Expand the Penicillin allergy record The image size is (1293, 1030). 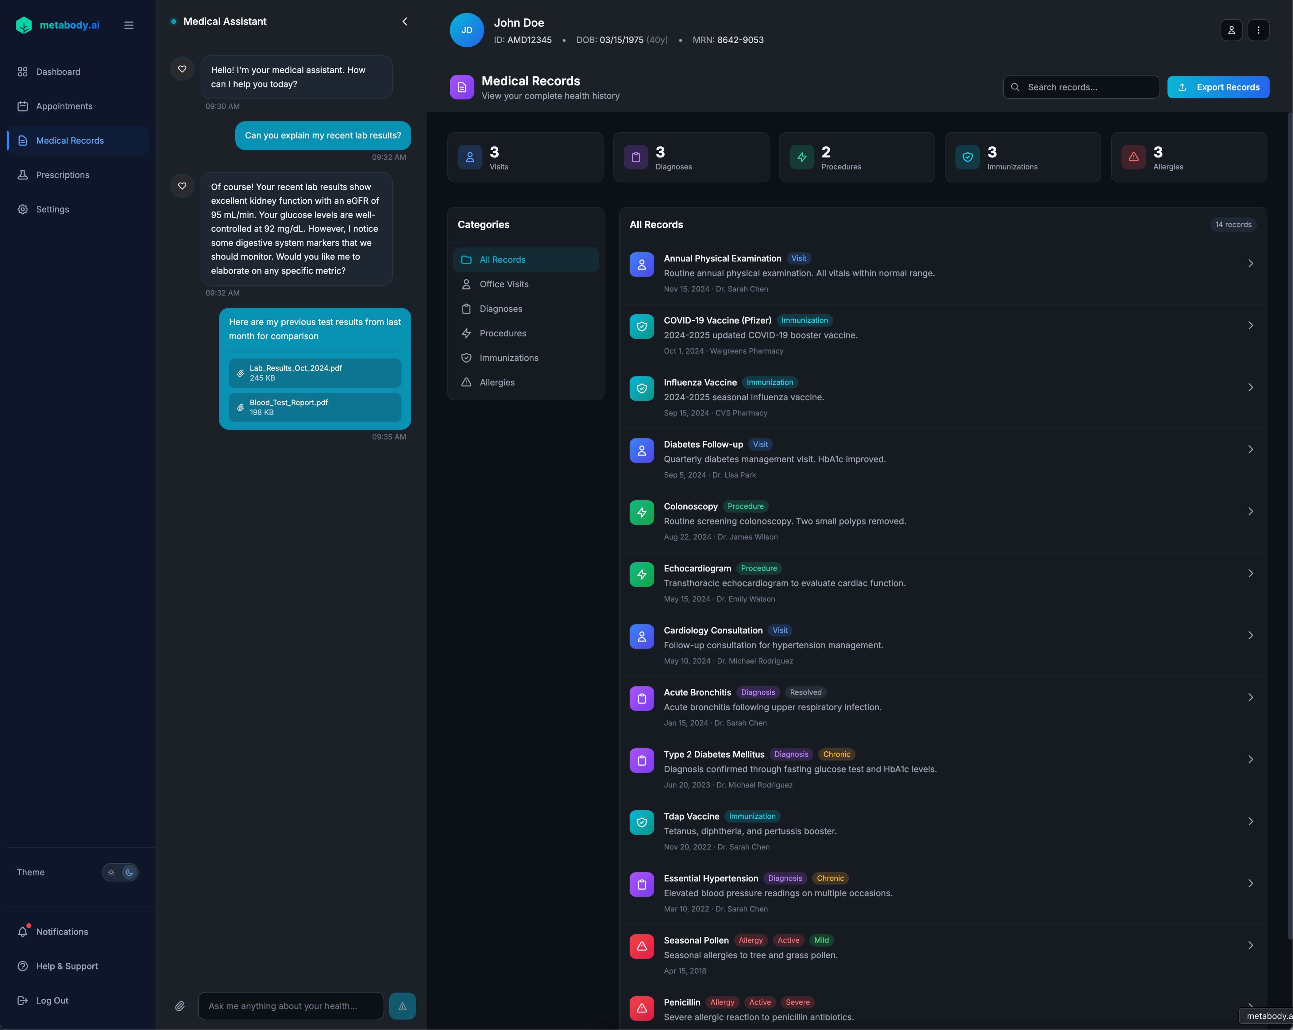click(x=1250, y=1007)
